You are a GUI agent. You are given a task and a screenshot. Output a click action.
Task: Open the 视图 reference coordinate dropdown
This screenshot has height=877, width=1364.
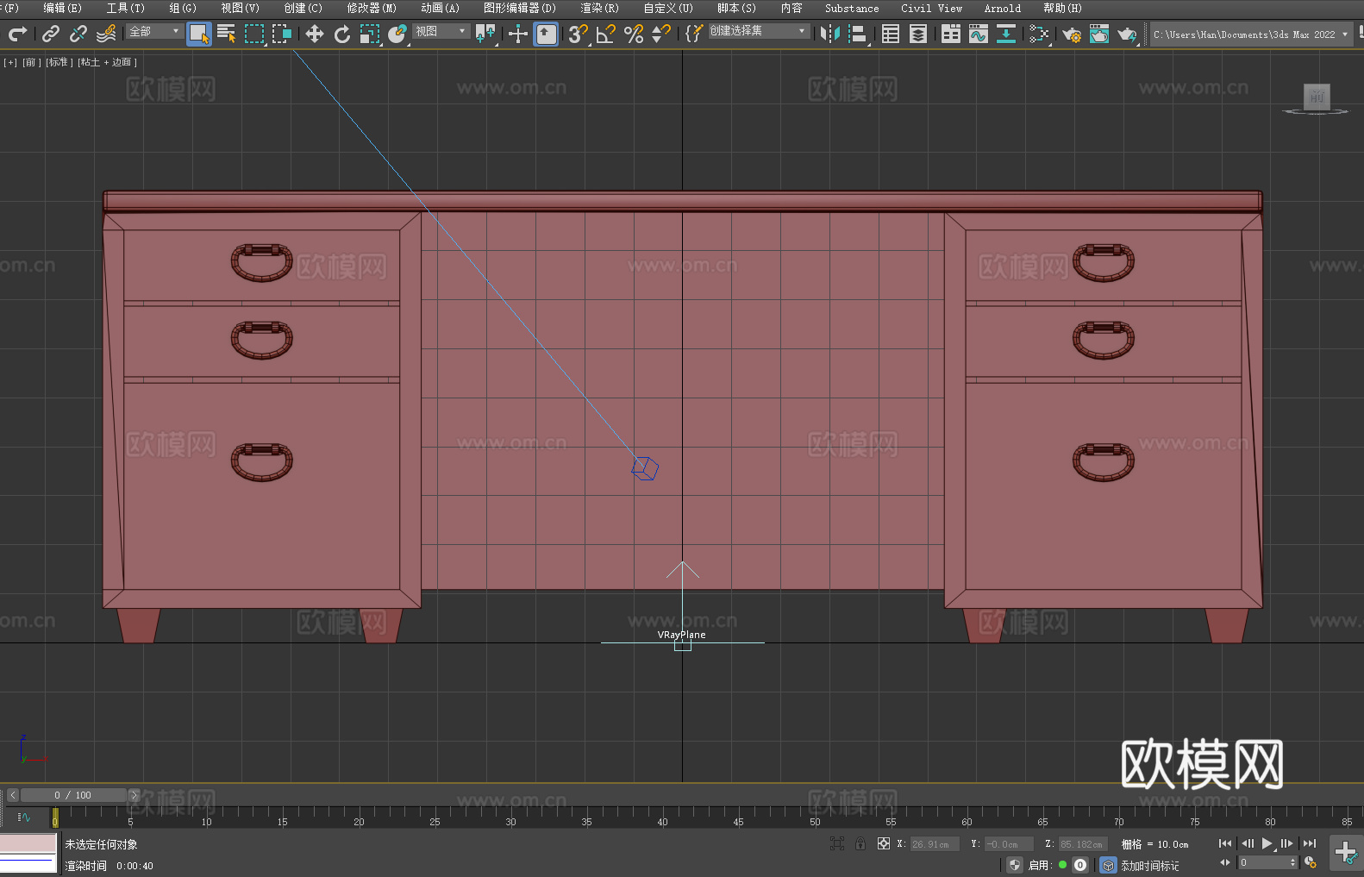coord(441,31)
